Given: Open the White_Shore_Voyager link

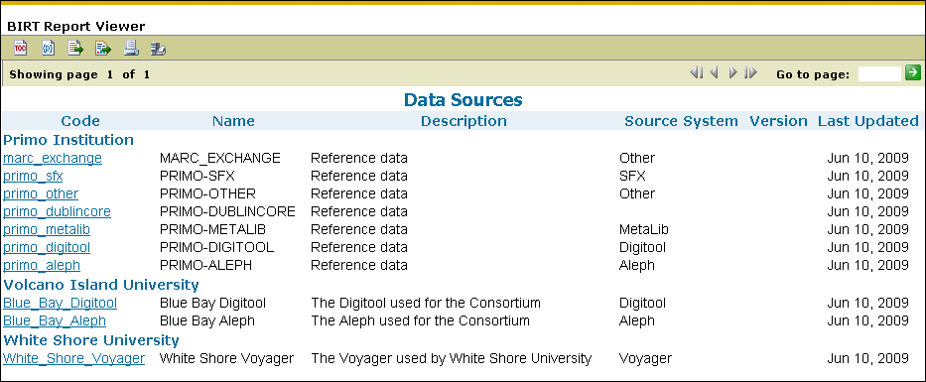Looking at the screenshot, I should click(73, 358).
